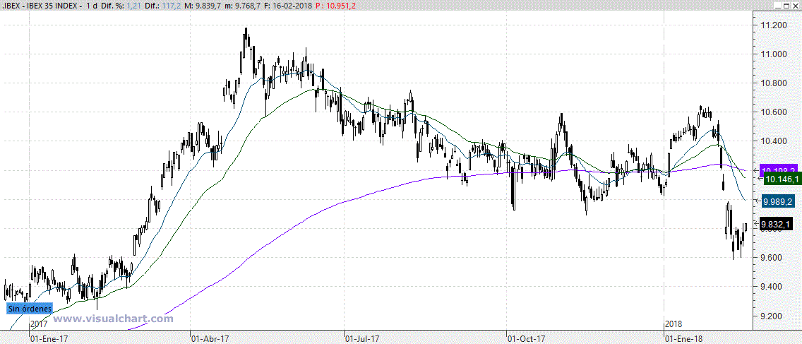
Task: Click the 01-Ene-18 date axis label
Action: pos(683,338)
